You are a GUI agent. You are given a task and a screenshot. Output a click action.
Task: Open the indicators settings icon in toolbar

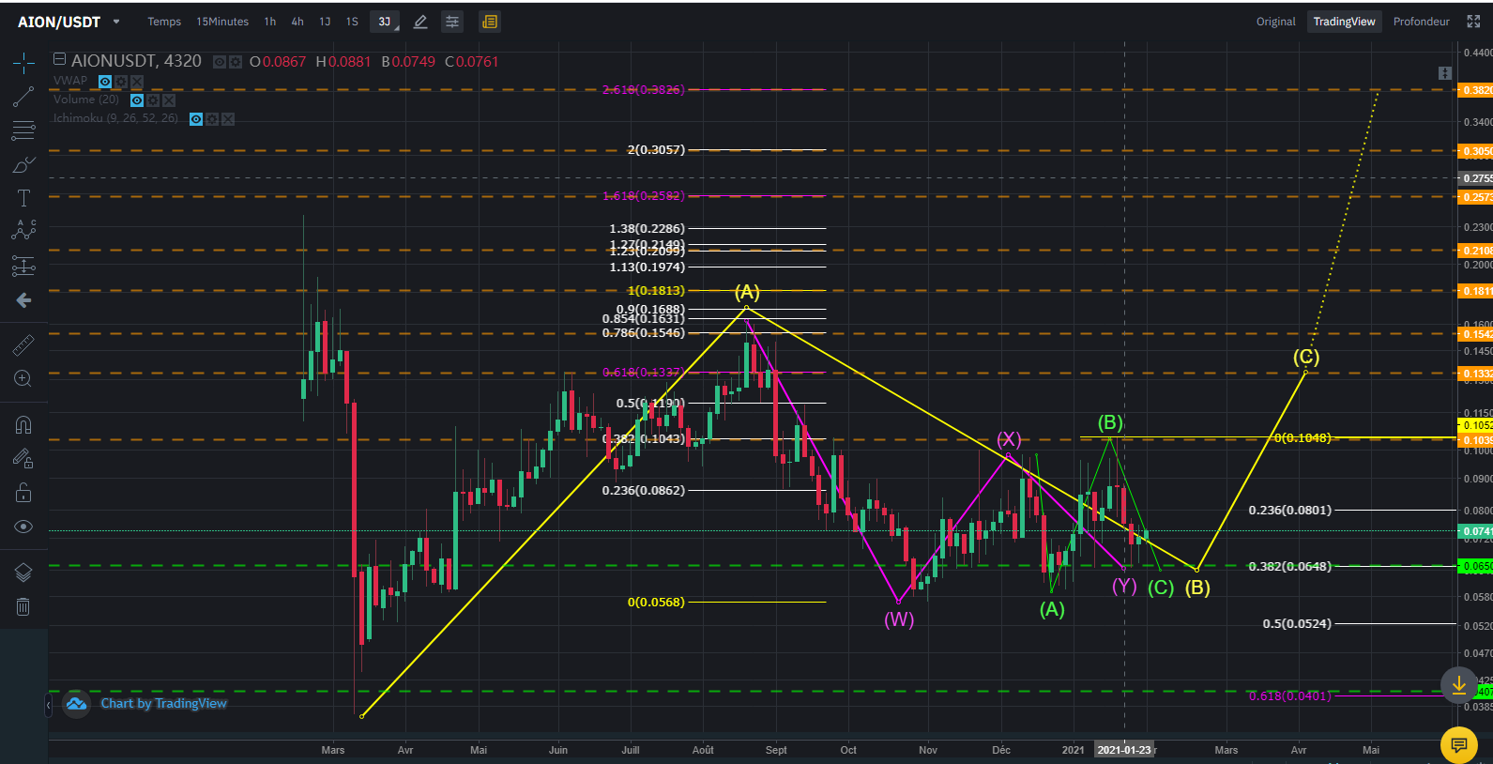[x=452, y=22]
